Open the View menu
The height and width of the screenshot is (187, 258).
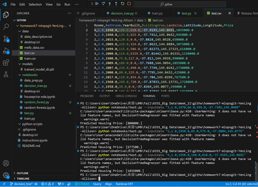[x=49, y=5]
